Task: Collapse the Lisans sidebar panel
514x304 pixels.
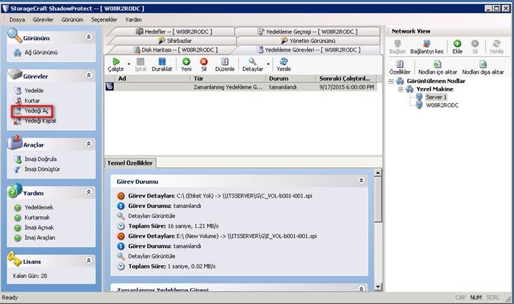Action: click(89, 260)
